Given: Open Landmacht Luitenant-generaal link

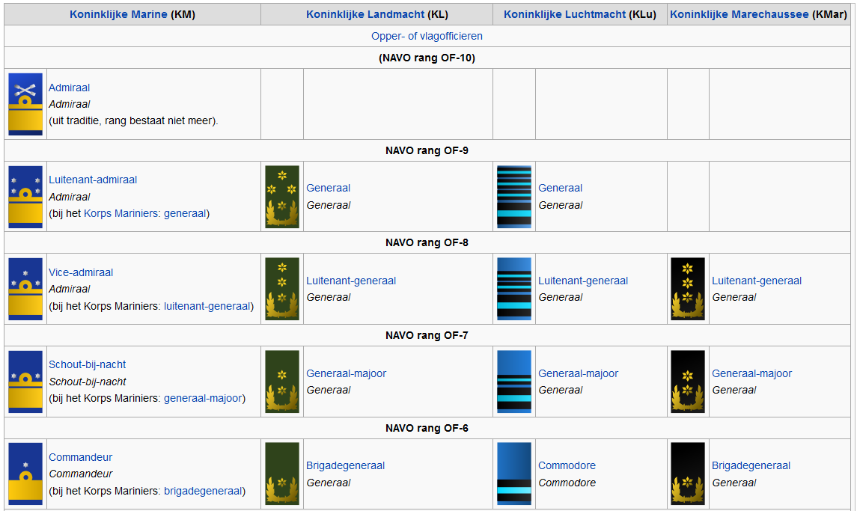Looking at the screenshot, I should tap(351, 281).
